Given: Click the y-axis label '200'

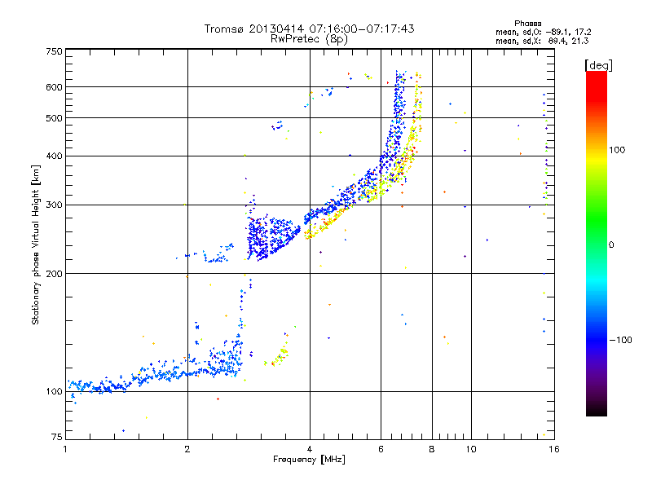Looking at the screenshot, I should [54, 274].
